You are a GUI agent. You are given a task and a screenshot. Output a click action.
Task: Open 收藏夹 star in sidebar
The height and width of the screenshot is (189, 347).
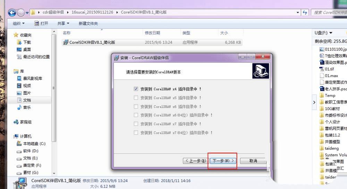click(16, 35)
